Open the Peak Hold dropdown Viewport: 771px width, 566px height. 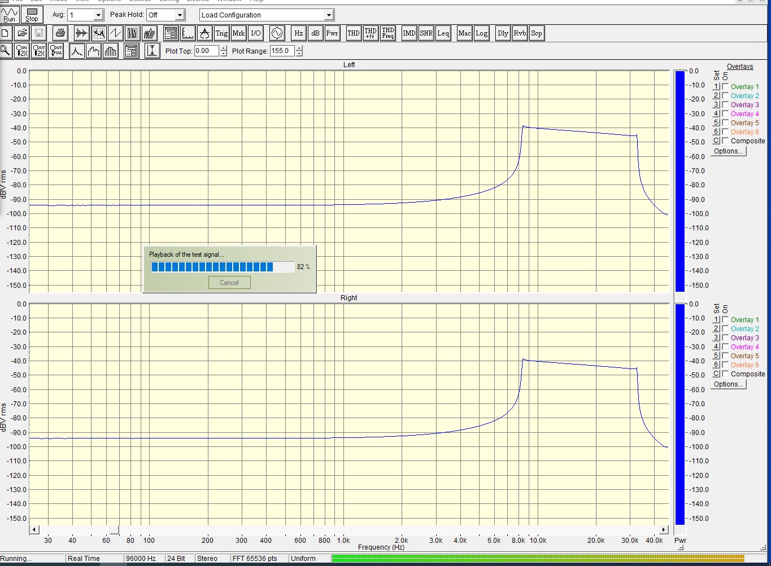point(180,15)
